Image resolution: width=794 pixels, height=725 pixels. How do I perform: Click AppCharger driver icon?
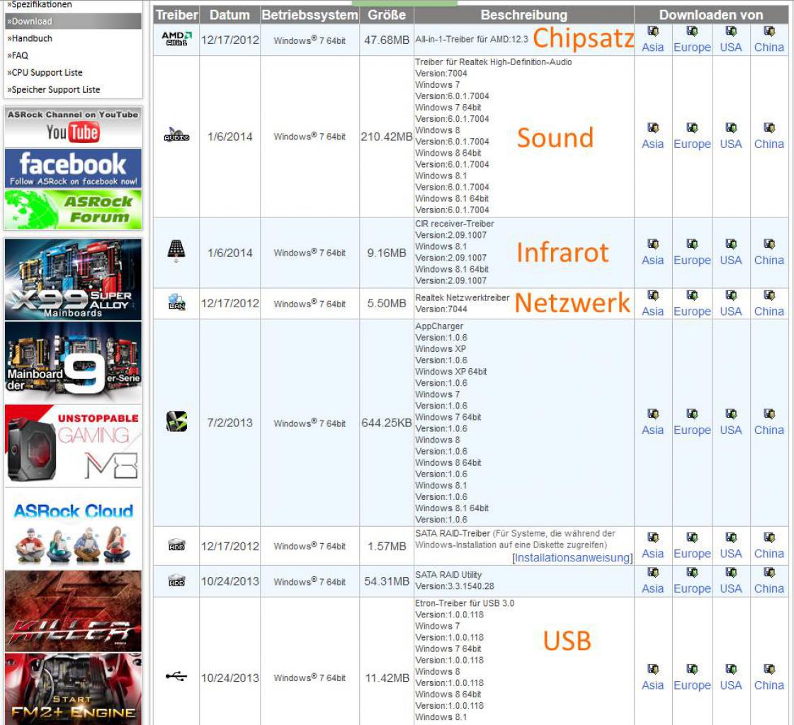(x=177, y=421)
